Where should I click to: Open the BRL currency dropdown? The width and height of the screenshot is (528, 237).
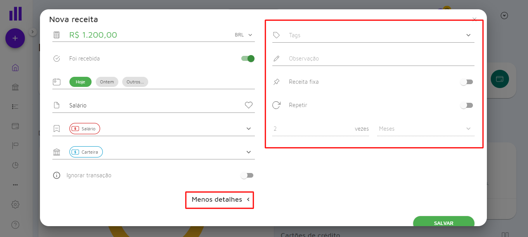pyautogui.click(x=244, y=35)
